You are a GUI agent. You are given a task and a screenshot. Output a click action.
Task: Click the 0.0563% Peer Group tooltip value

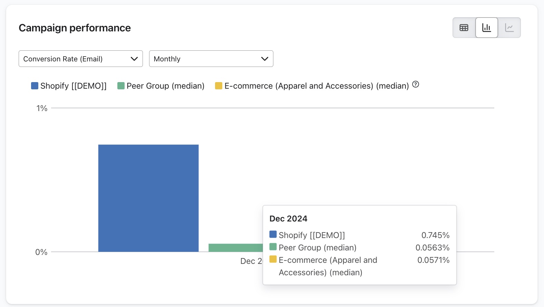[433, 248]
